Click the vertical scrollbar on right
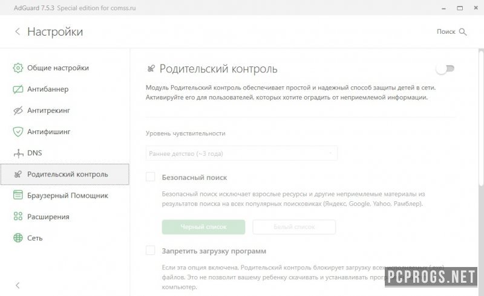 point(481,117)
